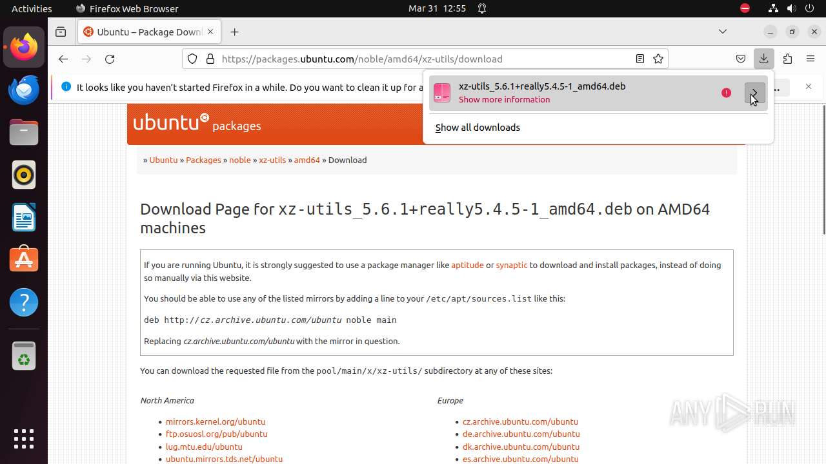The width and height of the screenshot is (826, 464).
Task: Open the Trash from the dock
Action: [x=24, y=356]
